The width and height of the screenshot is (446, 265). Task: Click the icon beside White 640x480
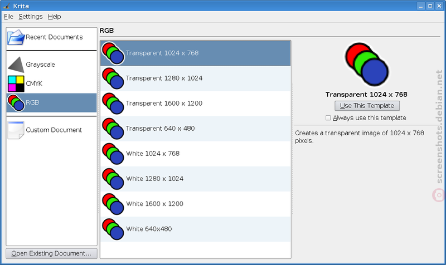click(x=113, y=229)
